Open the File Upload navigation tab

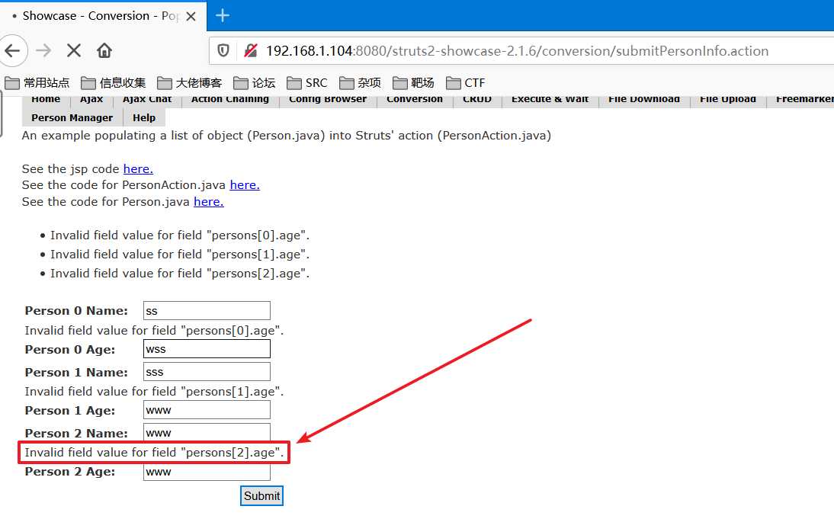[728, 99]
